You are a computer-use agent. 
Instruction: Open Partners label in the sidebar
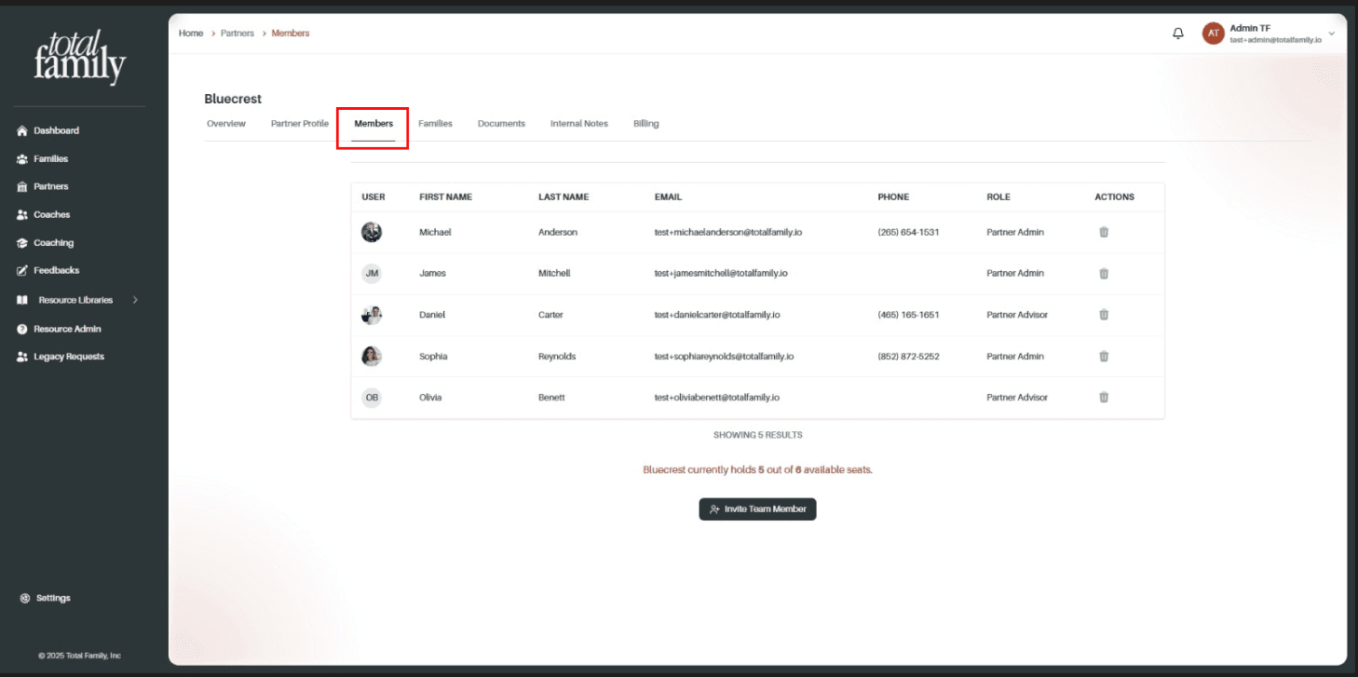pos(51,186)
